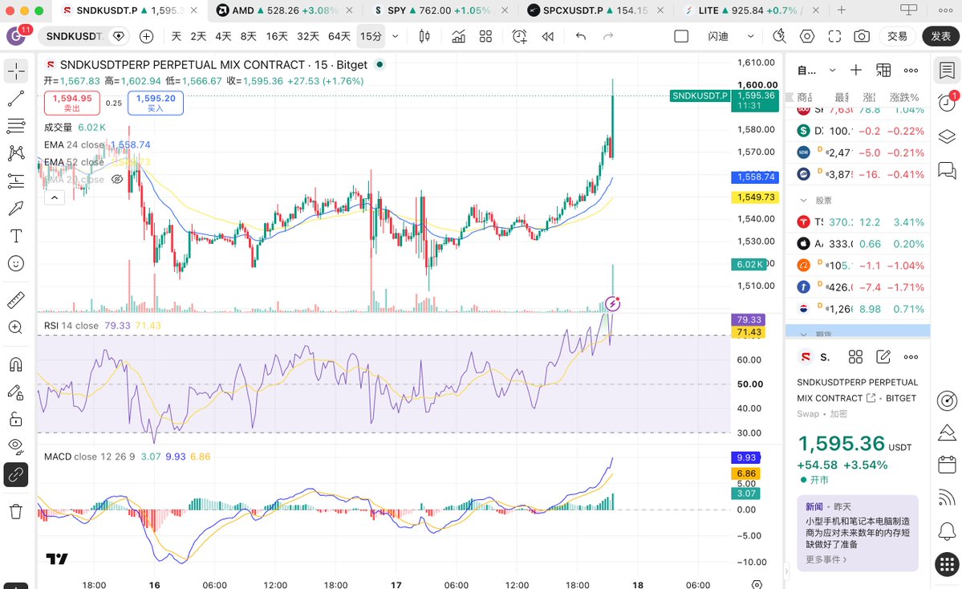Select the 64天 timeframe
The width and height of the screenshot is (962, 589).
pyautogui.click(x=339, y=37)
